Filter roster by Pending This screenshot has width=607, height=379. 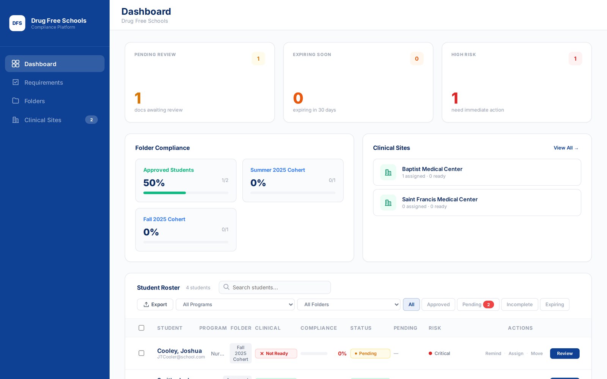click(478, 304)
